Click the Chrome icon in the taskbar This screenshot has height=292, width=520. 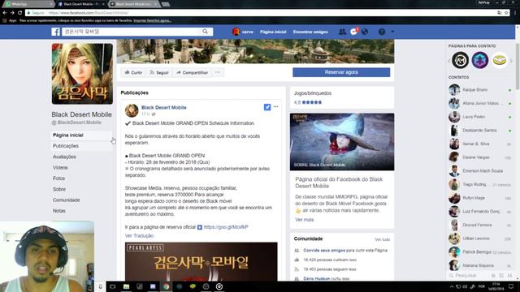(166, 286)
